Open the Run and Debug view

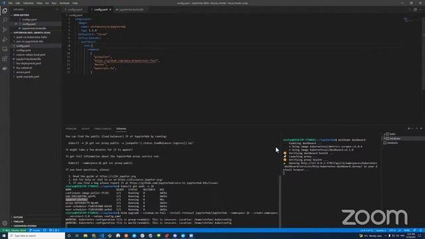[x=5, y=39]
